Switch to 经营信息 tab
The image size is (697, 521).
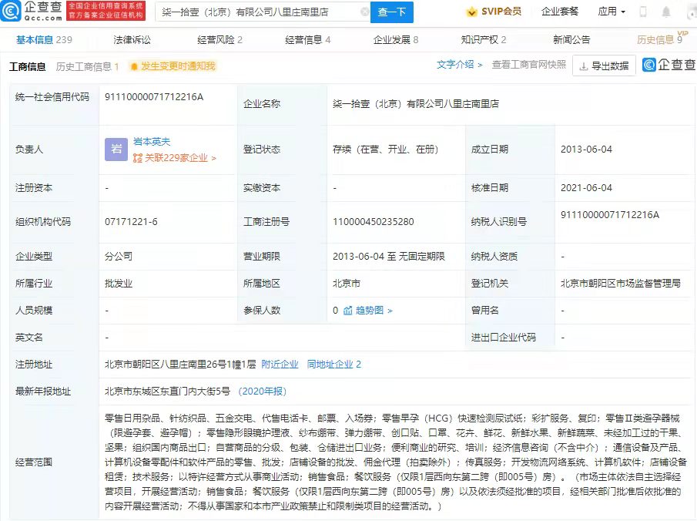[x=307, y=40]
